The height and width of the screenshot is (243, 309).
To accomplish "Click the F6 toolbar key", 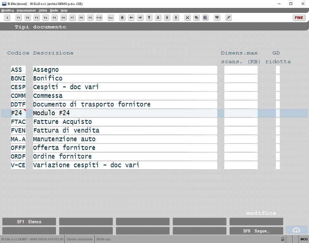I will [x=63, y=18].
